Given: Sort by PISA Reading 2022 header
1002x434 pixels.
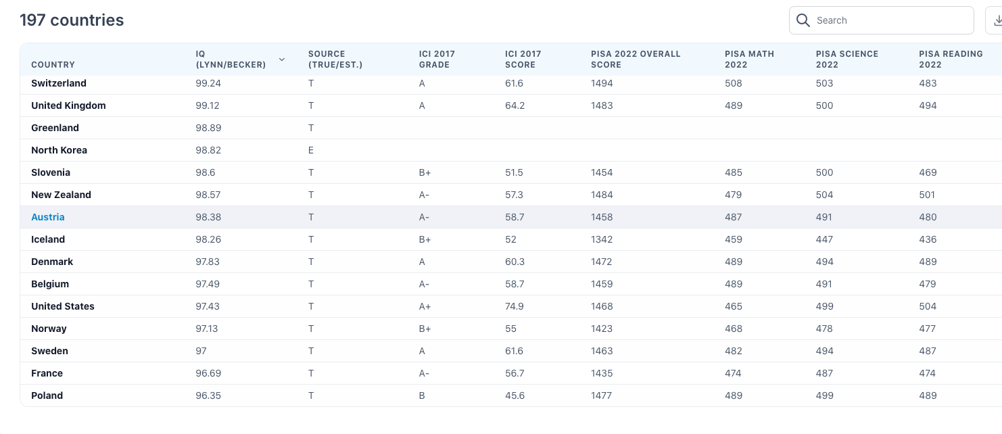Looking at the screenshot, I should (x=951, y=59).
